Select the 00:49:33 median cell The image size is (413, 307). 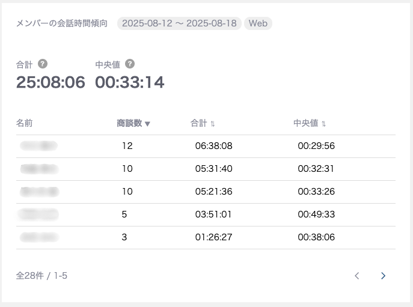[316, 214]
